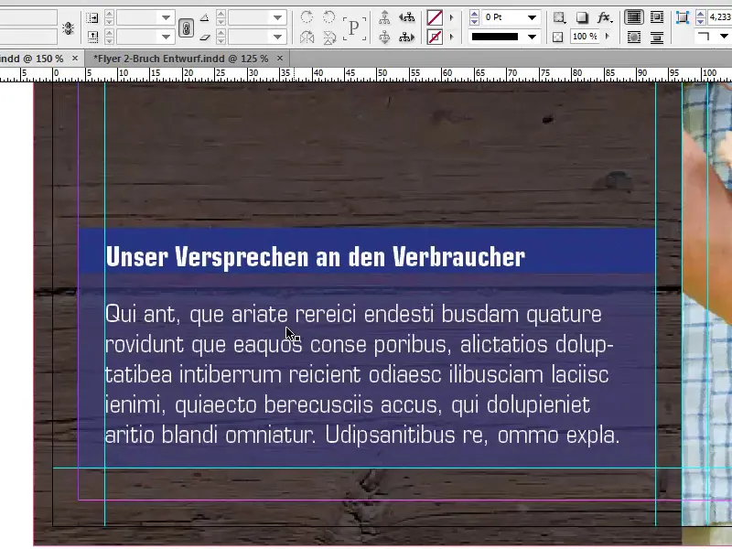
Task: Step the scale X value with its arrows
Action: pos(109,17)
